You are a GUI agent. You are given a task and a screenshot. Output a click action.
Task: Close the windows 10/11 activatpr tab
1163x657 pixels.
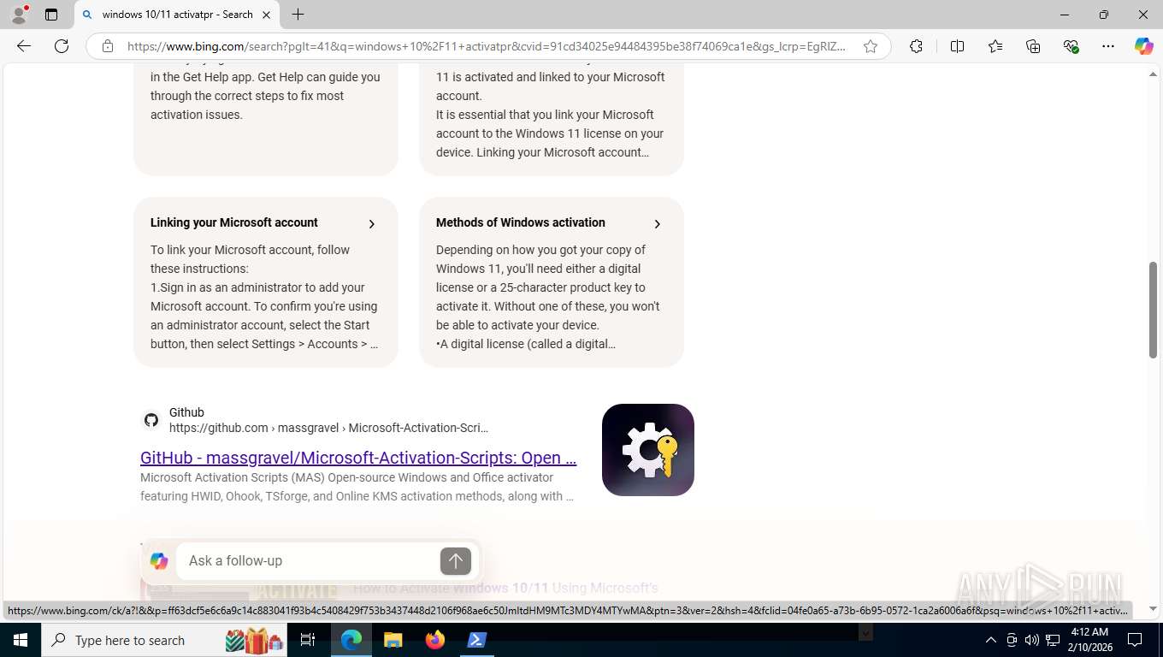(266, 15)
